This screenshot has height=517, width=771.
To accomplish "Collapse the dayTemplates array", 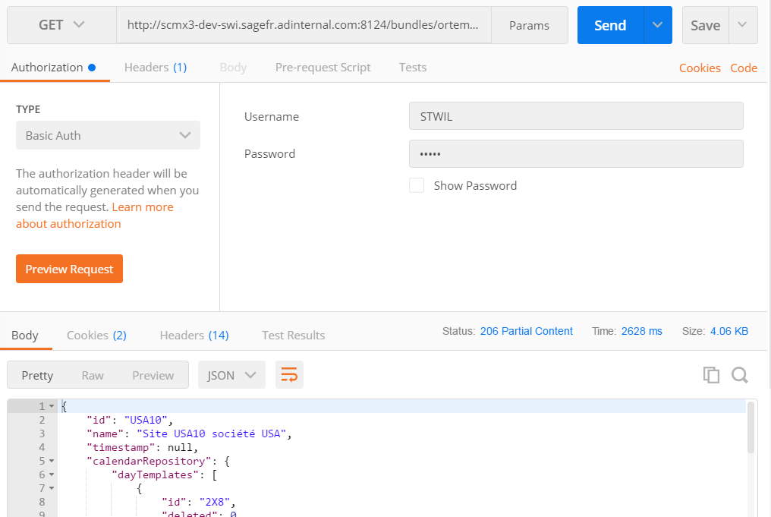I will 52,474.
